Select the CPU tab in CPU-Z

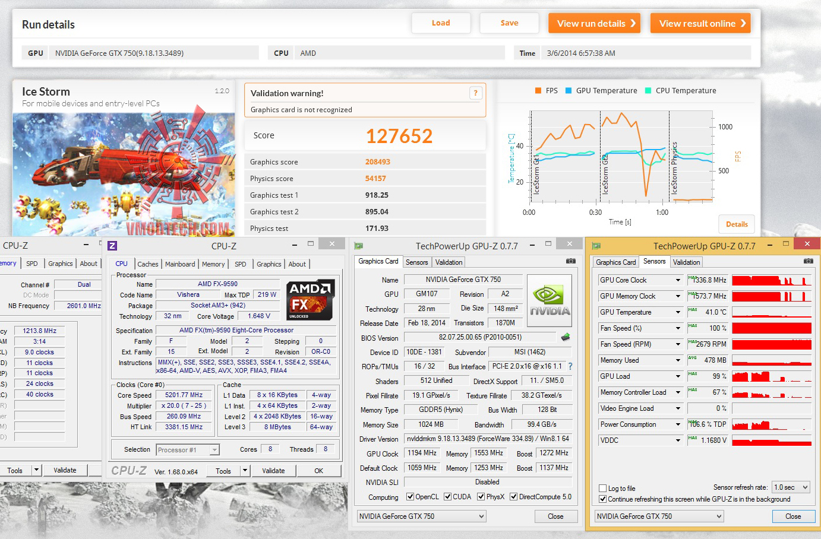click(x=122, y=264)
